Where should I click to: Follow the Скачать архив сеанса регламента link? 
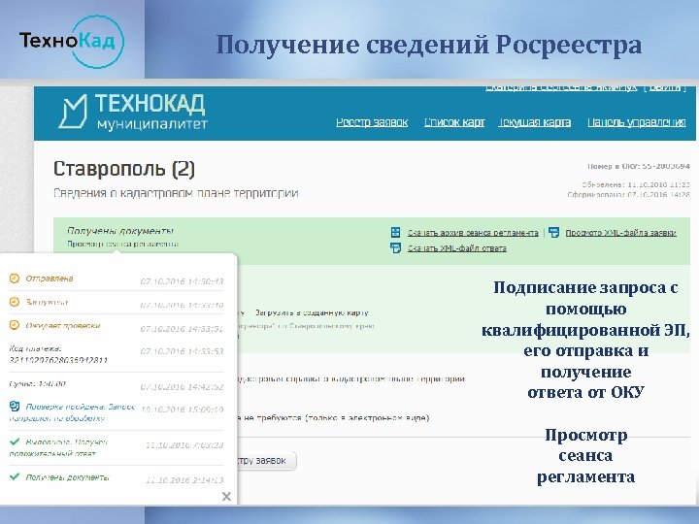pos(473,233)
